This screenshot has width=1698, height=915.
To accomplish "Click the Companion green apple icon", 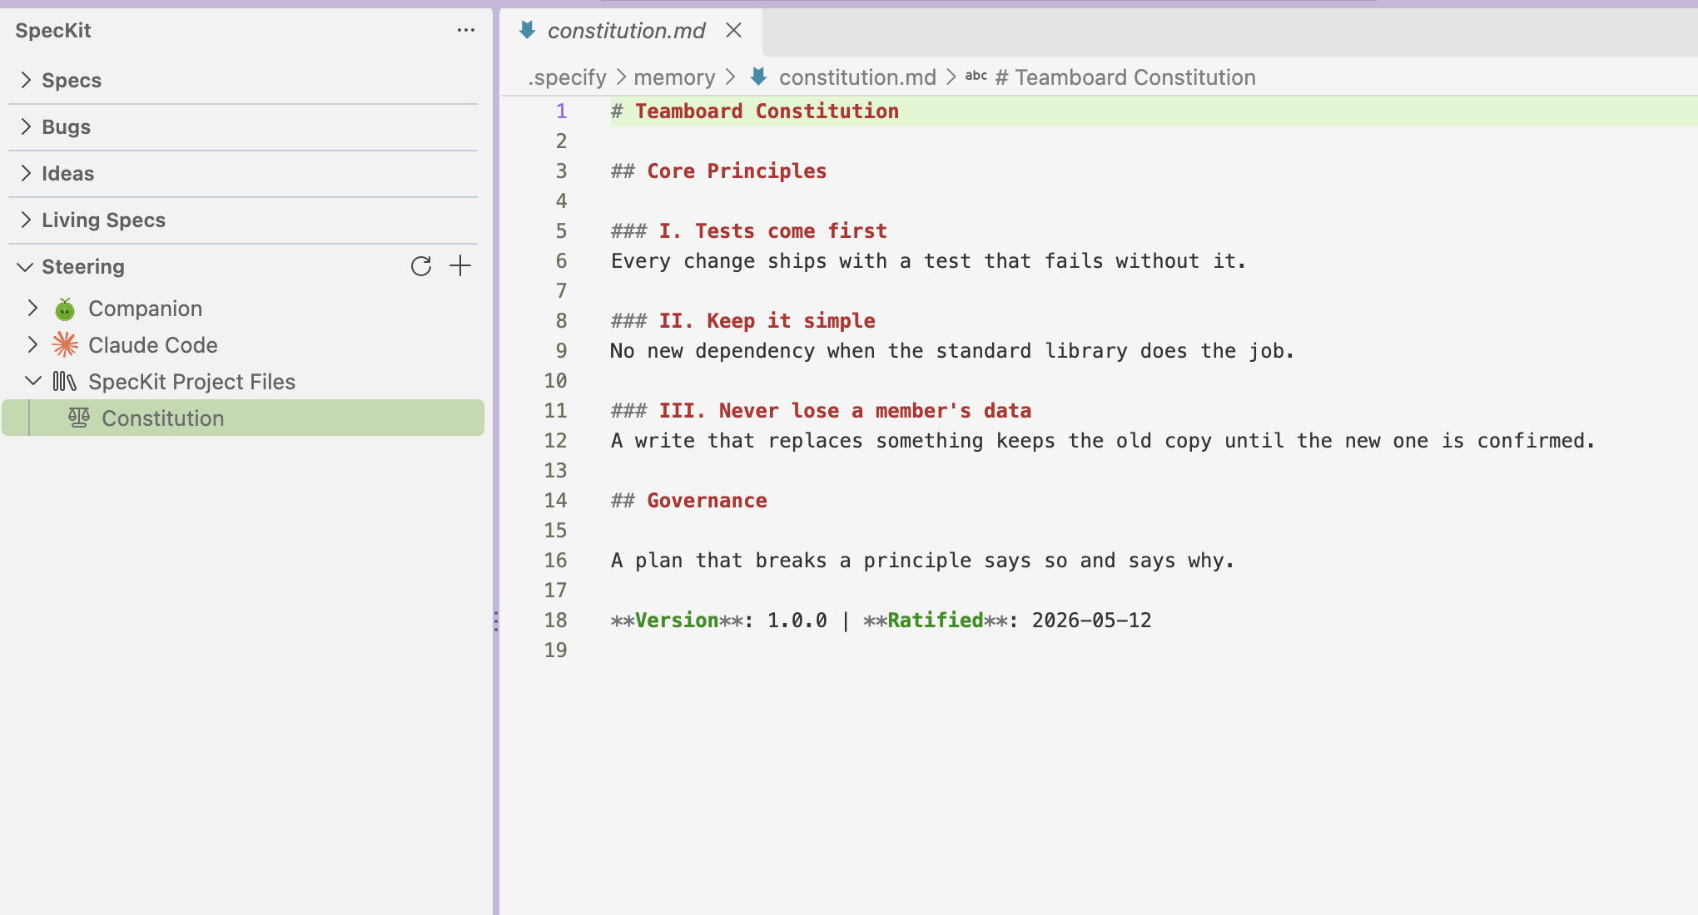I will tap(65, 309).
